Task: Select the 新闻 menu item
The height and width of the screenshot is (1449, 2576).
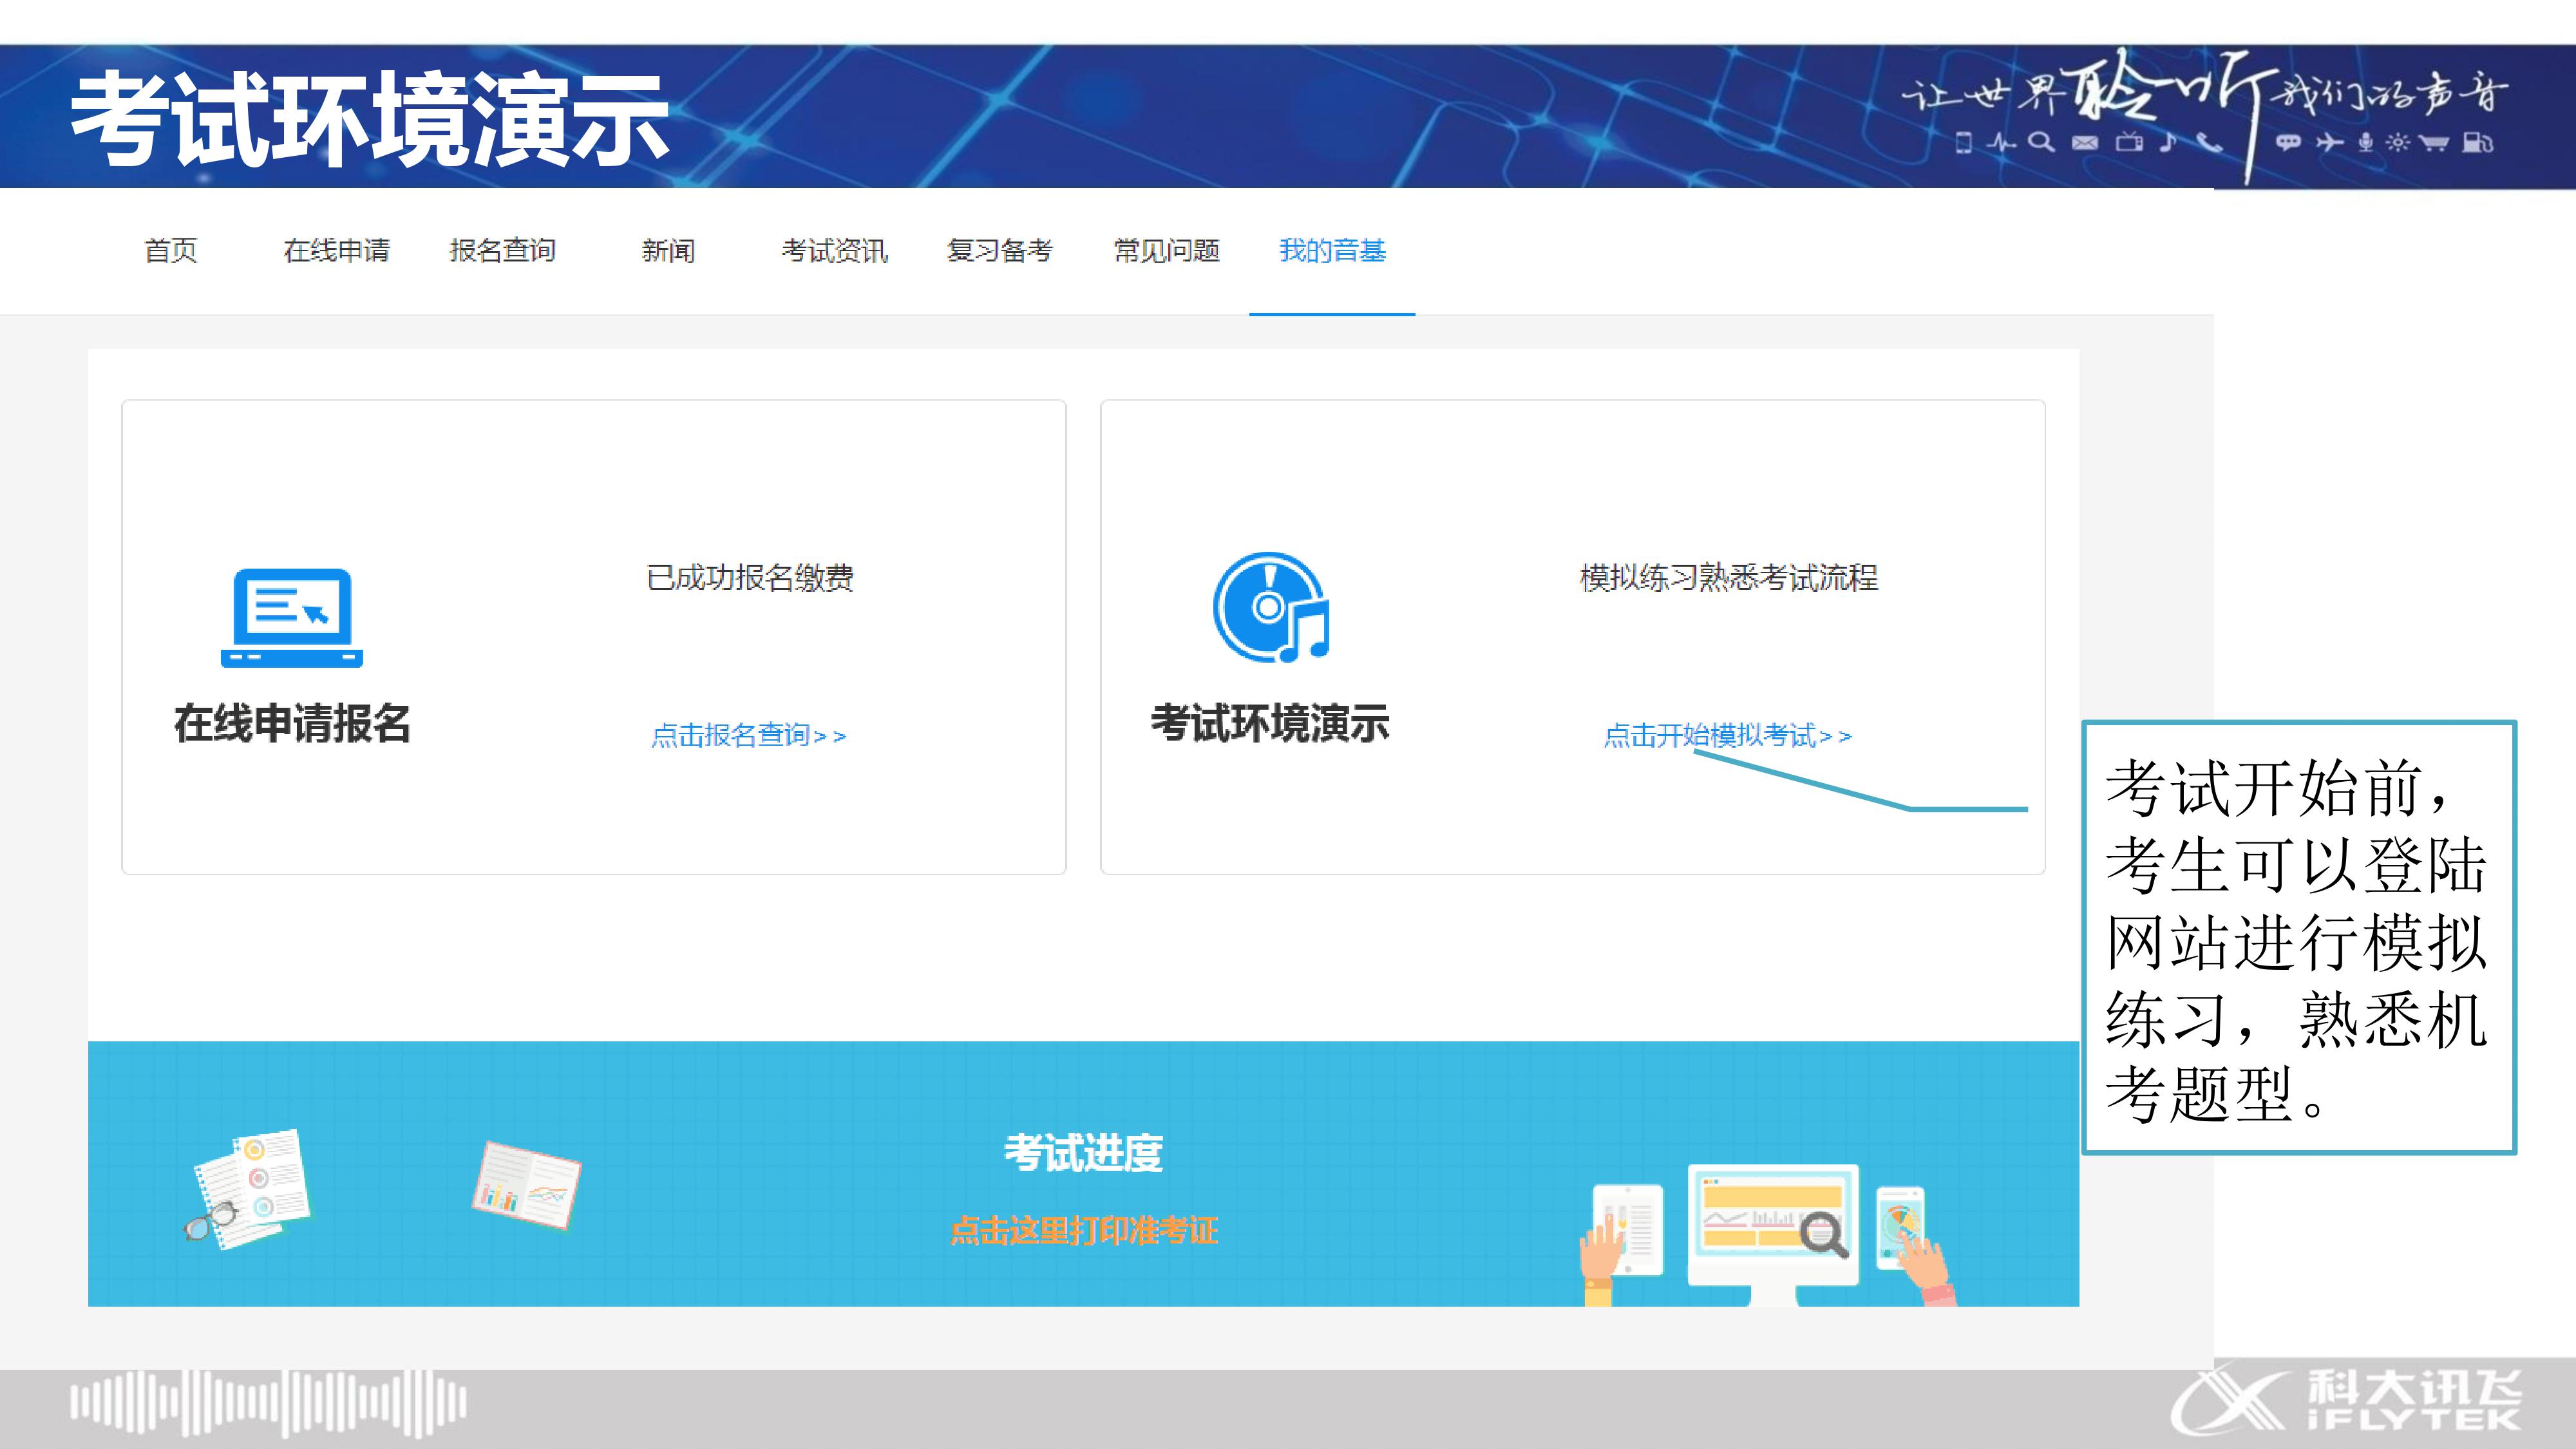Action: (x=668, y=251)
